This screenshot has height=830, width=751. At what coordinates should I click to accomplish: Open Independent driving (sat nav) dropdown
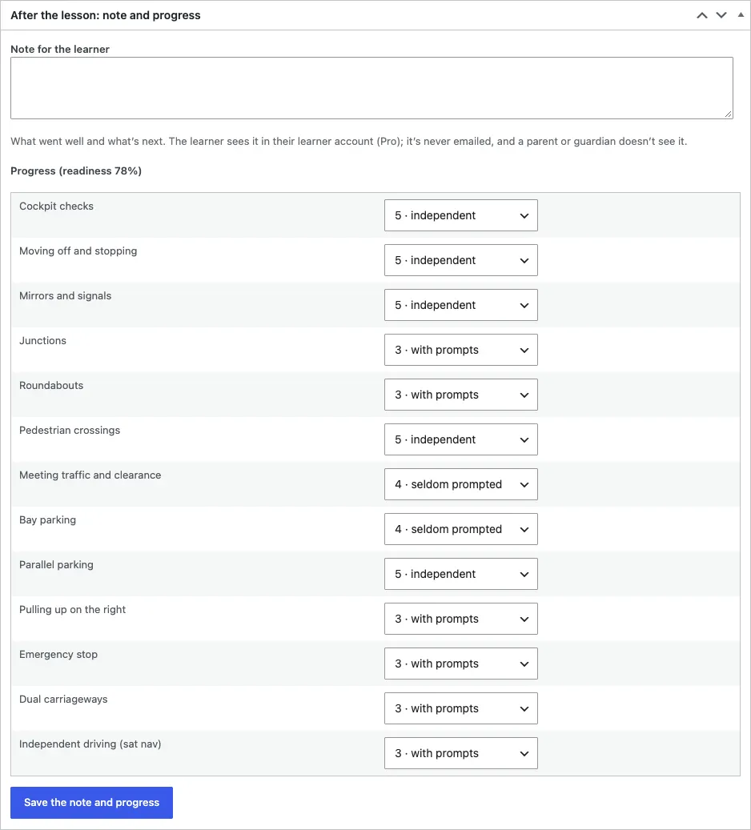(x=461, y=753)
